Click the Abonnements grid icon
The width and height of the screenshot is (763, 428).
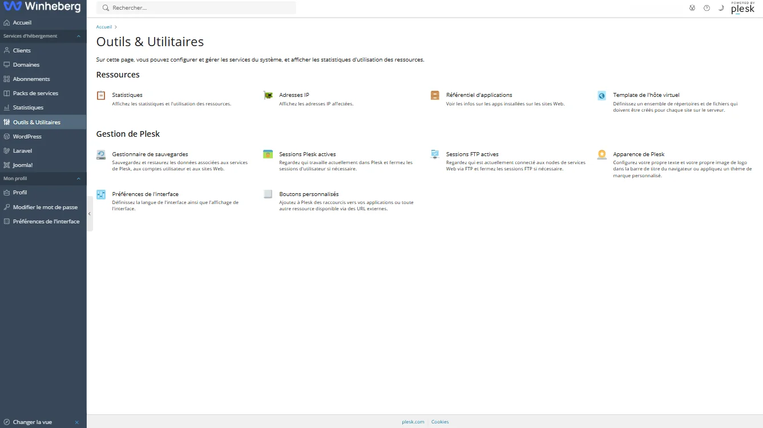7,79
